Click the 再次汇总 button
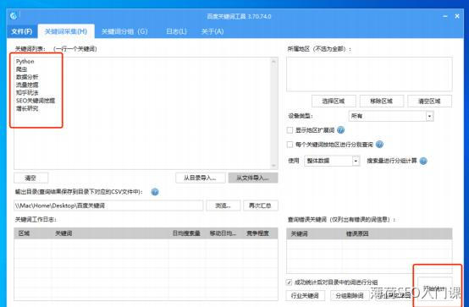Viewport: 469px width, 307px height. click(261, 206)
